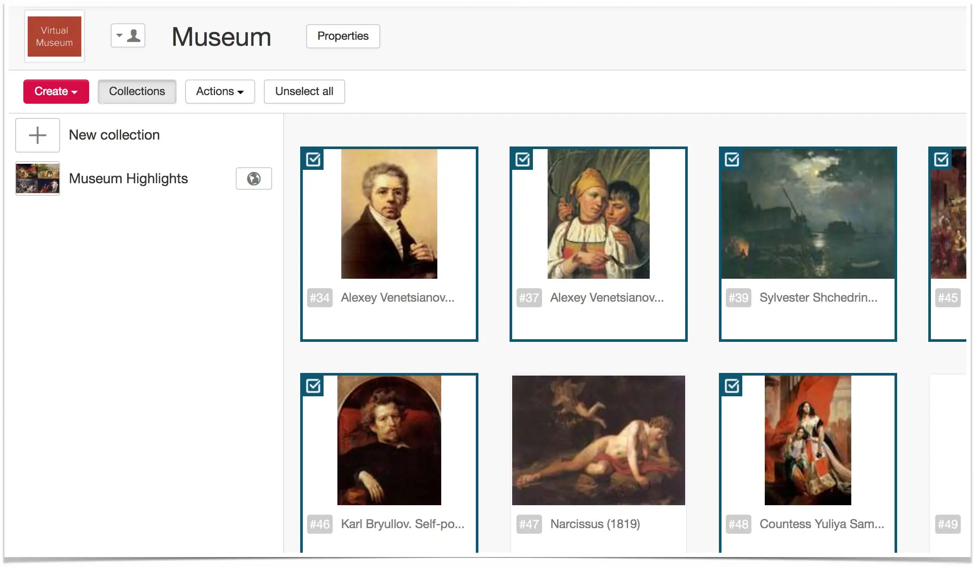The width and height of the screenshot is (975, 567).
Task: Open the Narcissus (1819) painting thumbnail
Action: pos(599,440)
